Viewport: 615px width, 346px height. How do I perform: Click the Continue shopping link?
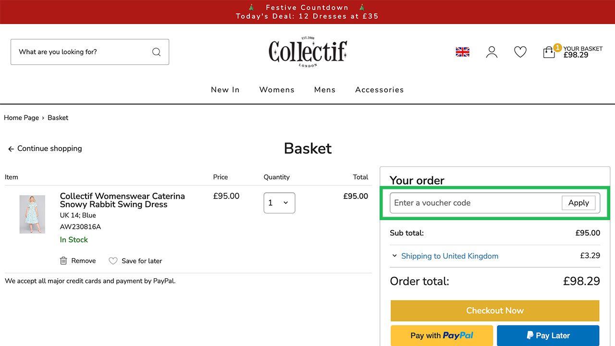[x=49, y=148]
